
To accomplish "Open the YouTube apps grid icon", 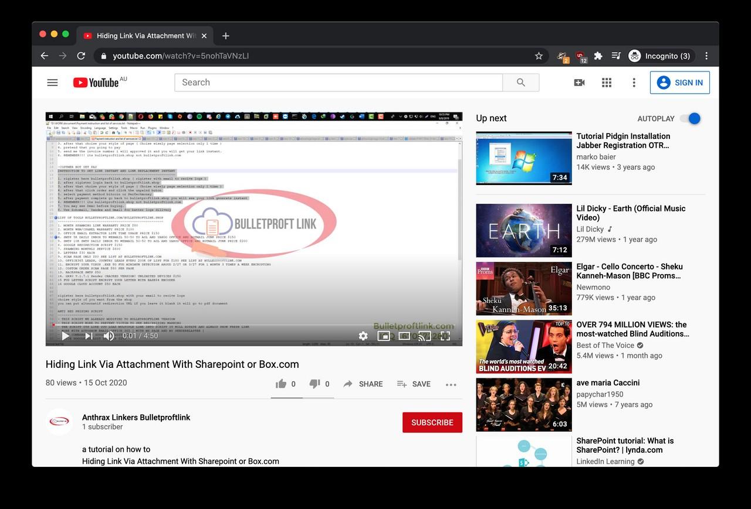I will [x=607, y=83].
